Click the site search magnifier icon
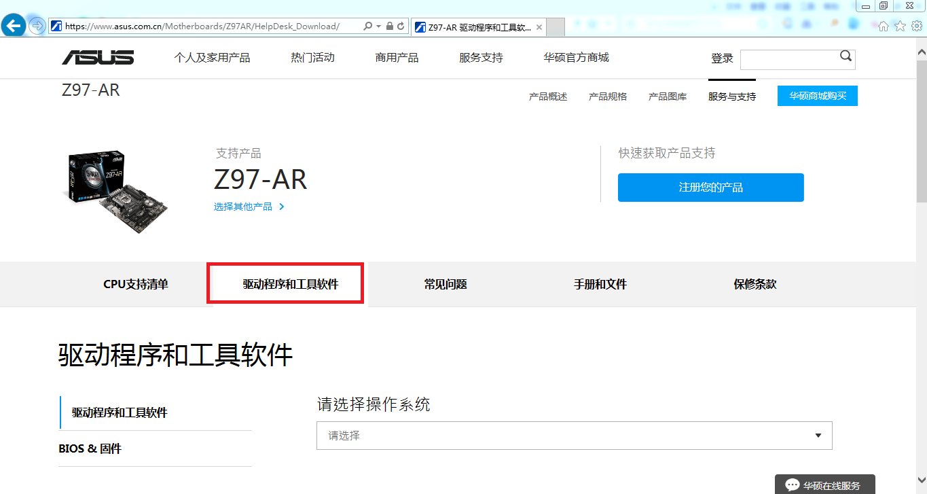927x494 pixels. coord(846,56)
